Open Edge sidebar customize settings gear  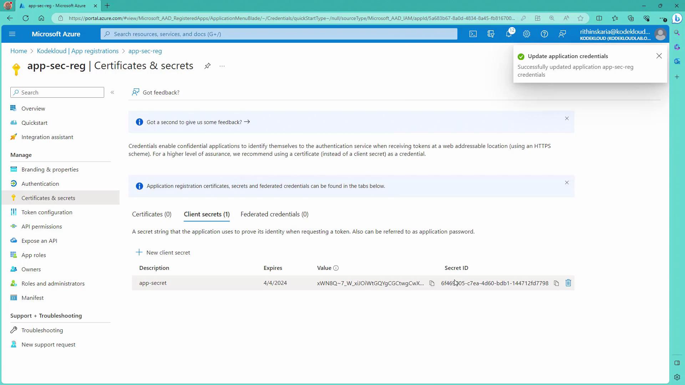point(677,377)
